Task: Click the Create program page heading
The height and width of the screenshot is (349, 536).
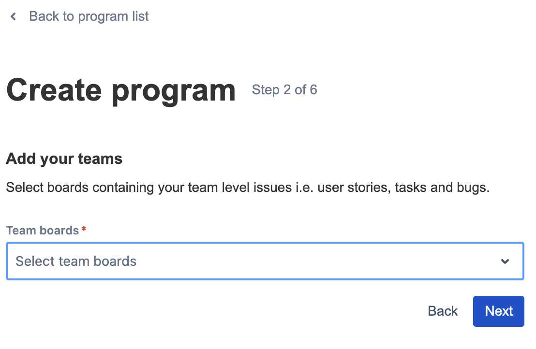Action: pyautogui.click(x=121, y=90)
